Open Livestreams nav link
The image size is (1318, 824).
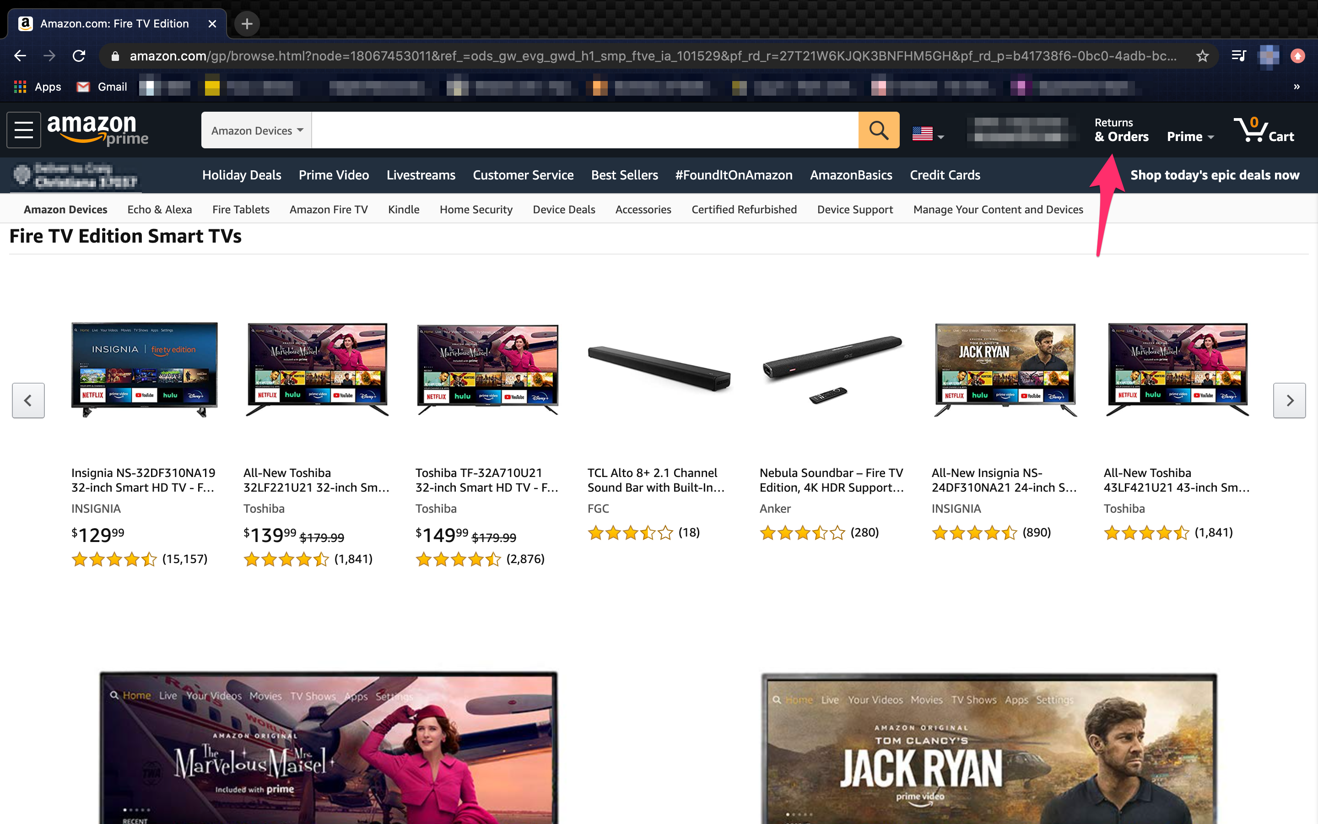click(421, 175)
